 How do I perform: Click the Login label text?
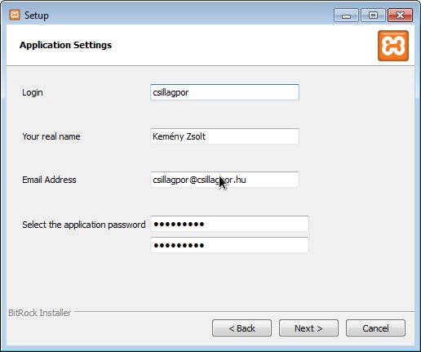pyautogui.click(x=33, y=92)
